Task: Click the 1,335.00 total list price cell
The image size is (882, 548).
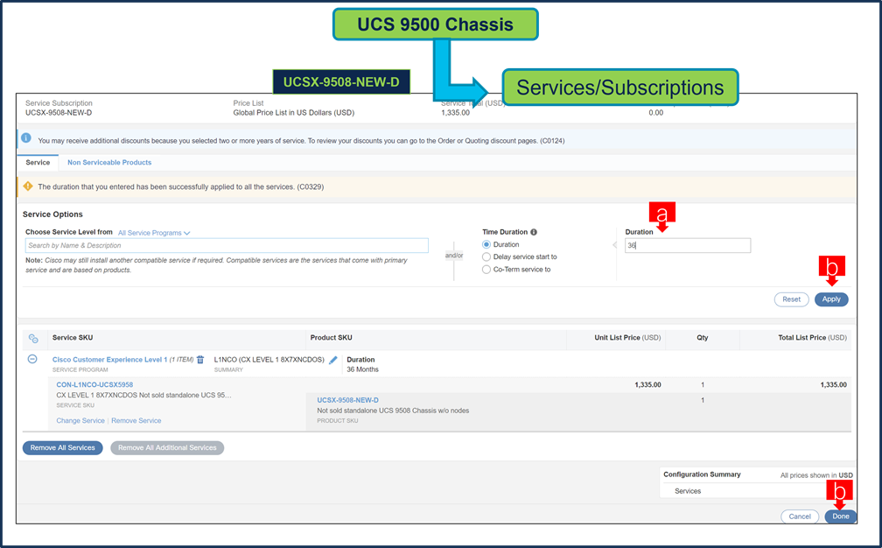Action: pyautogui.click(x=833, y=385)
